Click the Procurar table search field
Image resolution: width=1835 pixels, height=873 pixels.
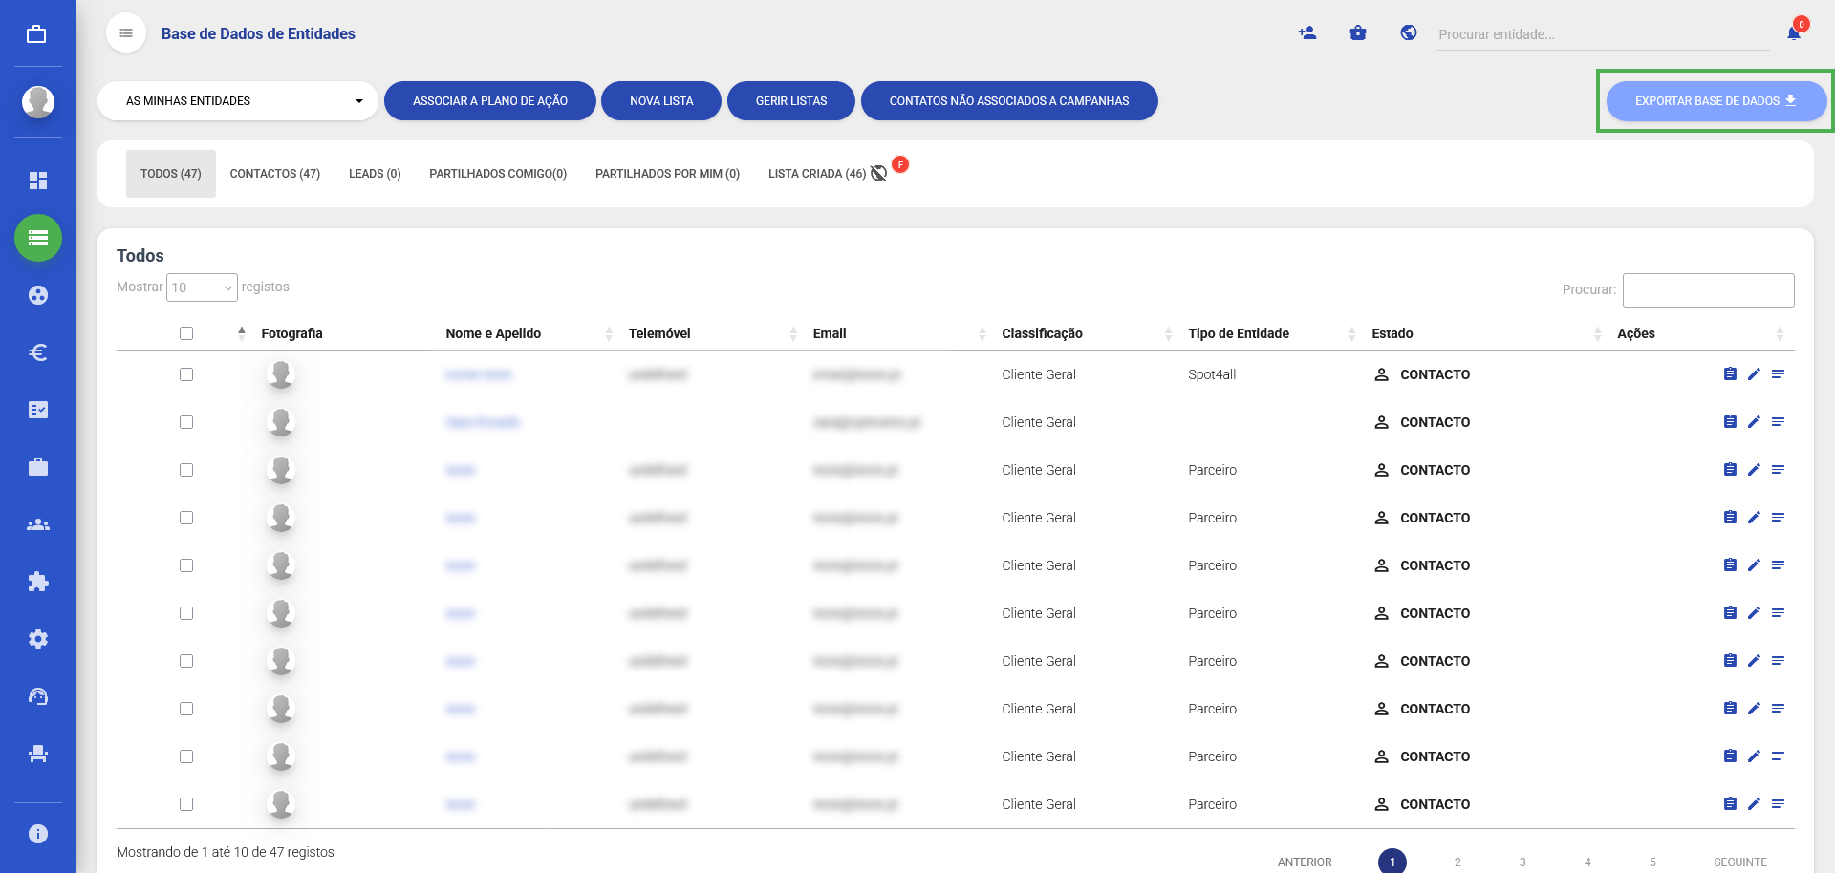1708,290
